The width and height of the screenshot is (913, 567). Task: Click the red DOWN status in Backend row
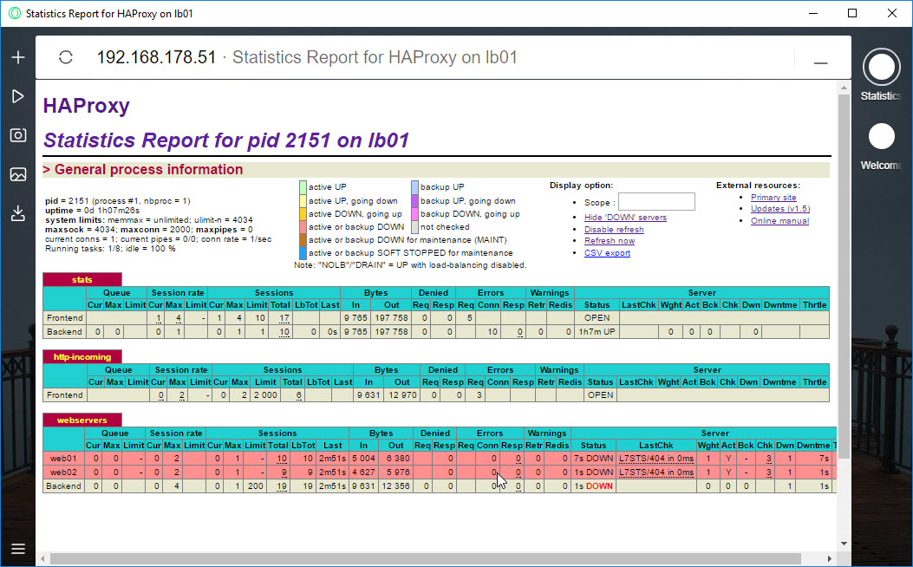coord(599,486)
